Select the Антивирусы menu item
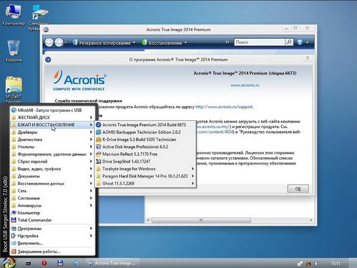 click(30, 205)
